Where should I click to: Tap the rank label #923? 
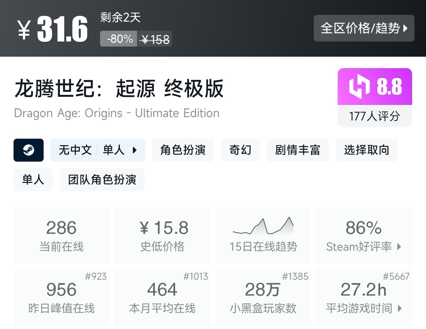pyautogui.click(x=96, y=276)
